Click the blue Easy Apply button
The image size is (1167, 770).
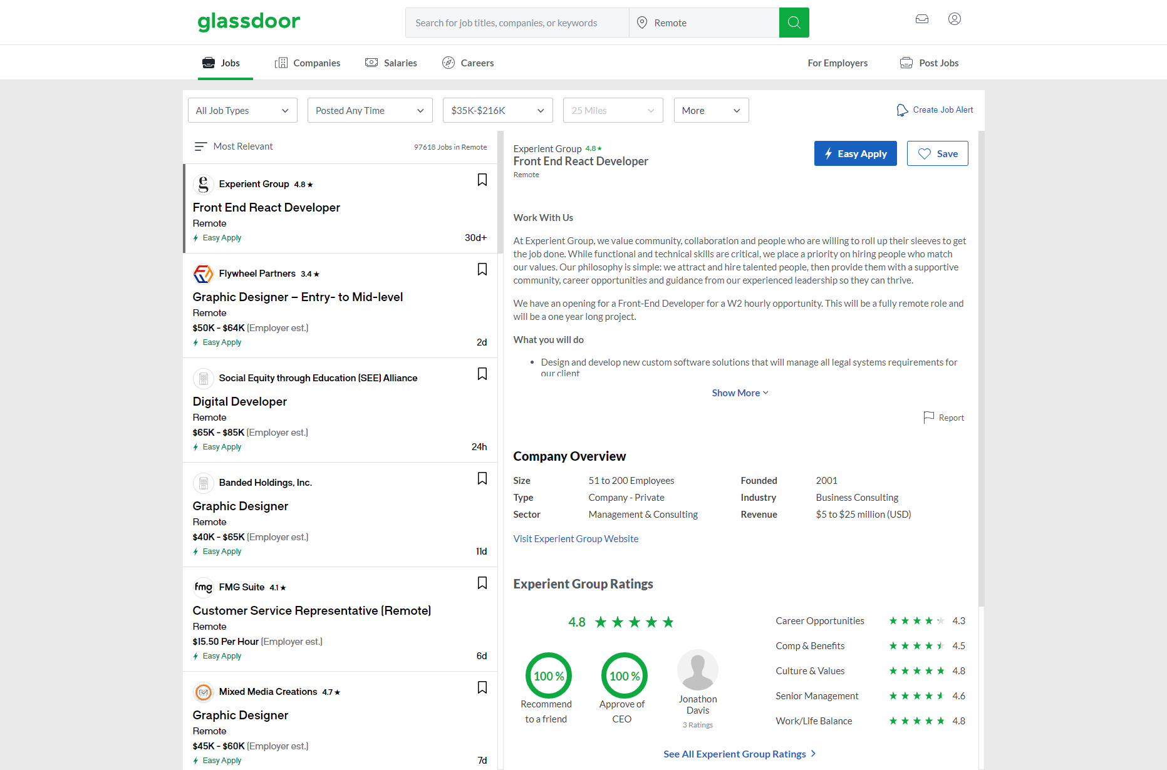[855, 153]
